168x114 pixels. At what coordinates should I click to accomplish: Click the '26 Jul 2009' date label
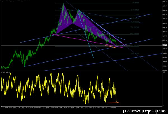pos(38,108)
